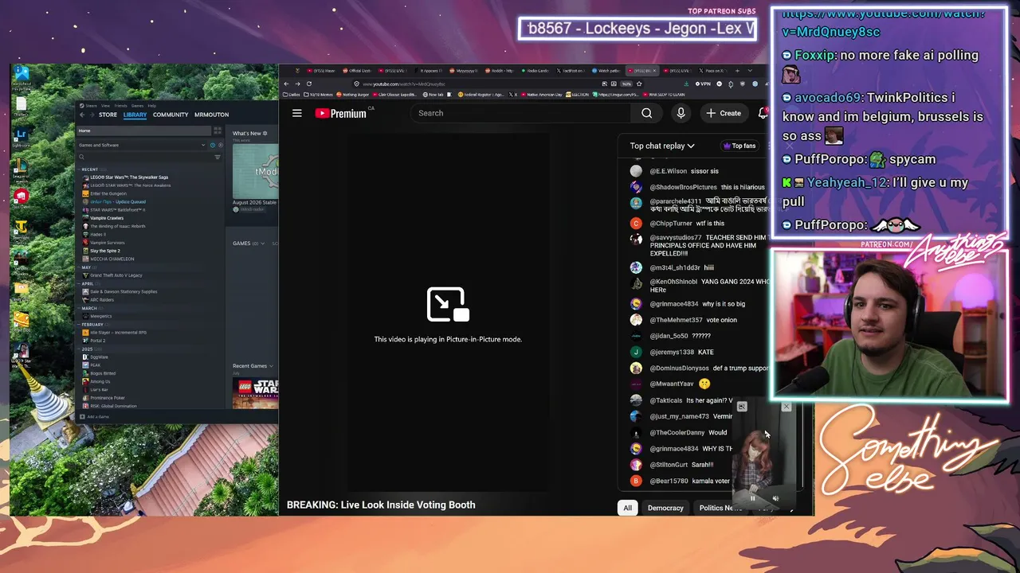Pause the picture-in-picture video
1020x573 pixels.
[752, 499]
